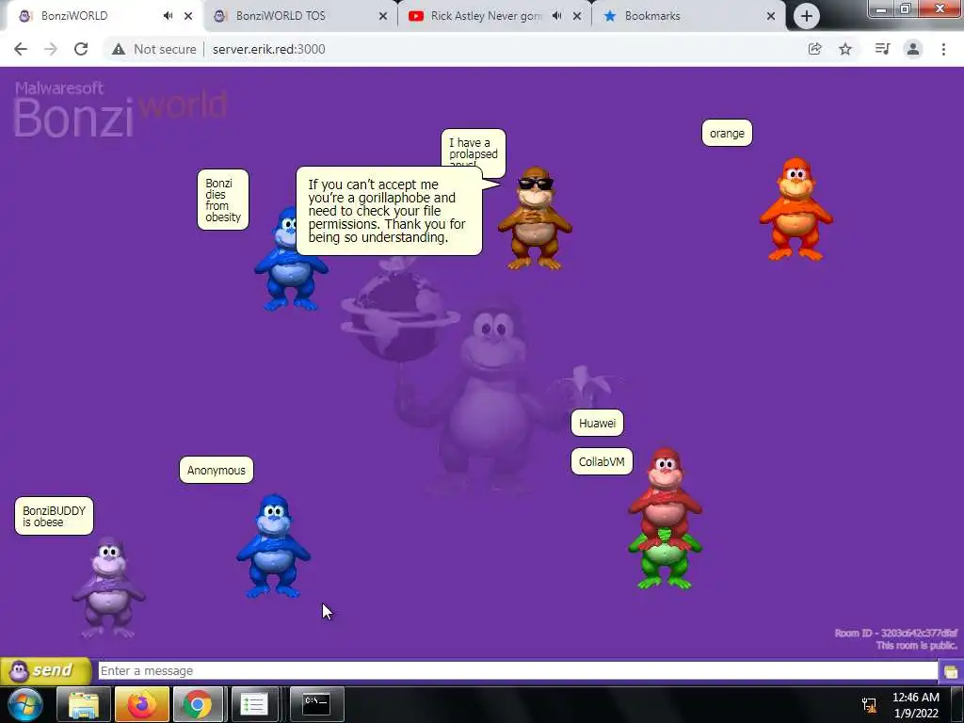Click the purple Bonzi at bottom left
This screenshot has height=723, width=964.
(x=109, y=587)
